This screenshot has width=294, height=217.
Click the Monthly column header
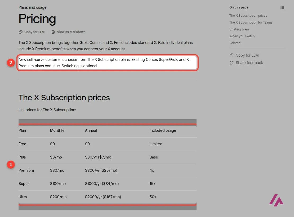click(x=57, y=130)
